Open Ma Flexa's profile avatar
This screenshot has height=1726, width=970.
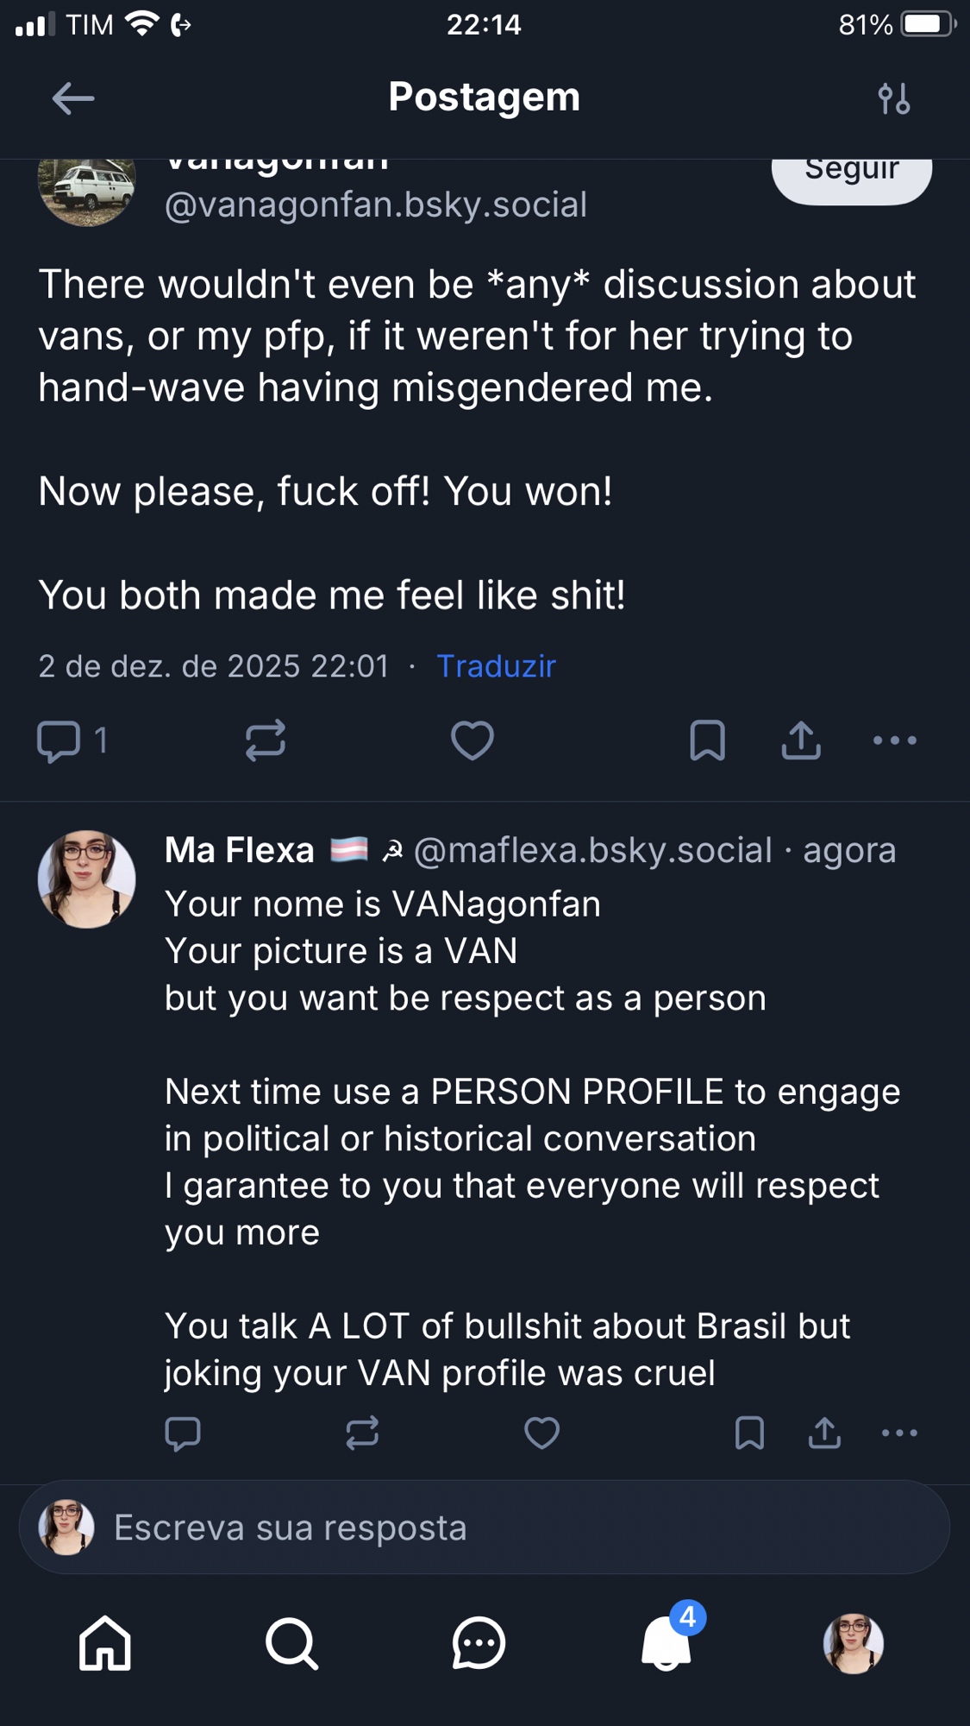[x=86, y=879]
